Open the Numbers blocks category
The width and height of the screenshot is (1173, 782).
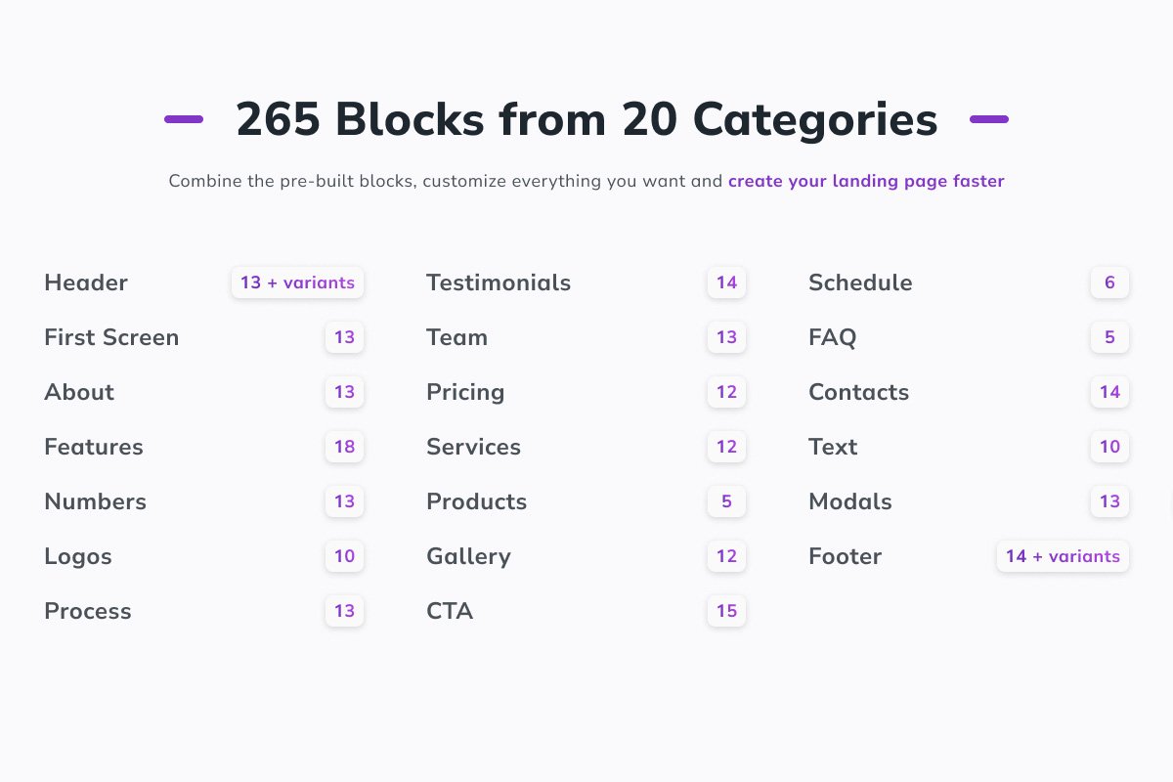click(x=95, y=501)
